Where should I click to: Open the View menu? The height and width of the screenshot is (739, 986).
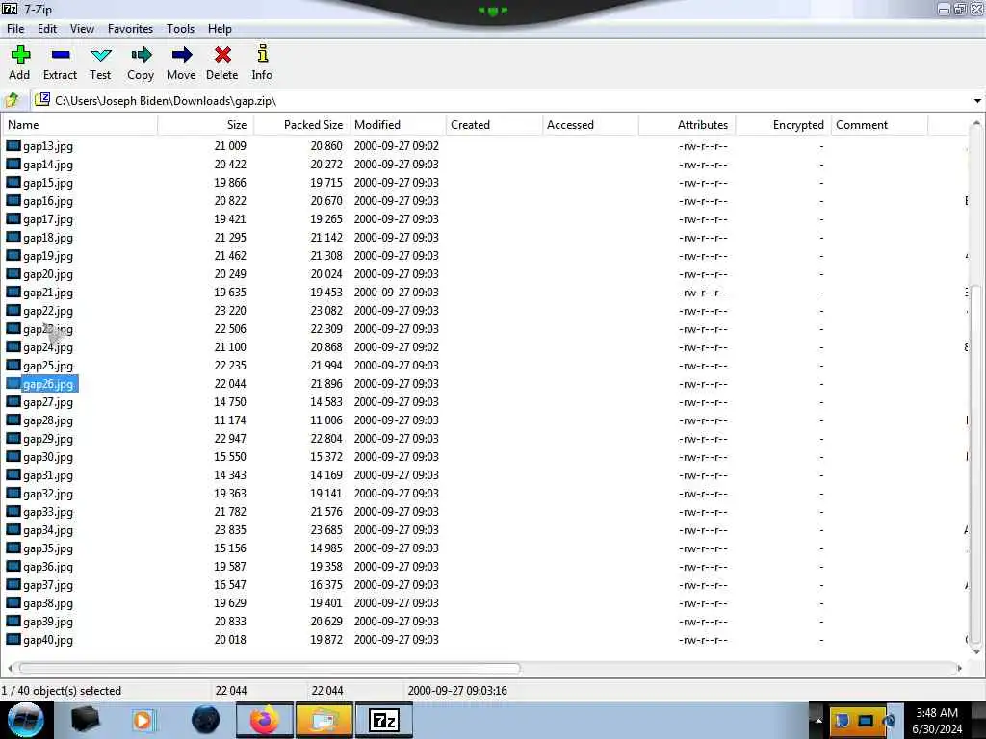[x=83, y=29]
